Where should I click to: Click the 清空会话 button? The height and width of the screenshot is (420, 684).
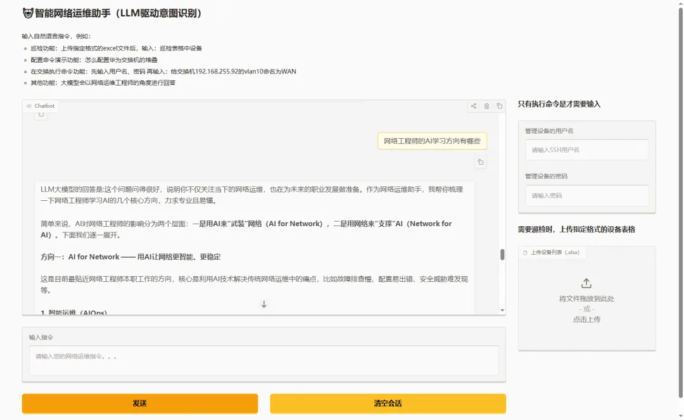point(388,404)
